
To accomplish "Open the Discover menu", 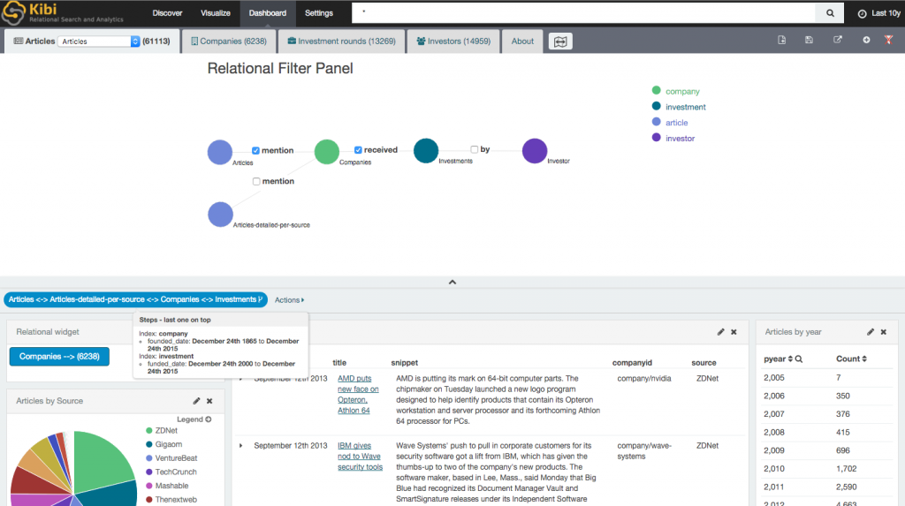I will click(x=167, y=12).
